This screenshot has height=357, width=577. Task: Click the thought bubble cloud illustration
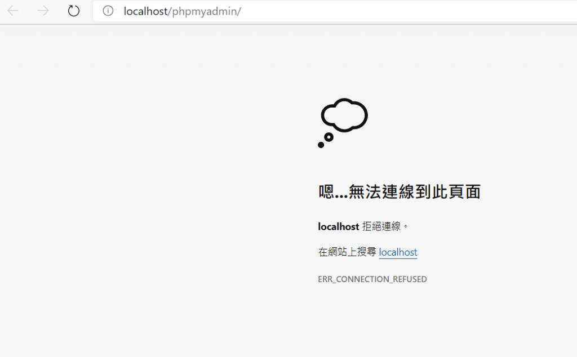(x=344, y=115)
